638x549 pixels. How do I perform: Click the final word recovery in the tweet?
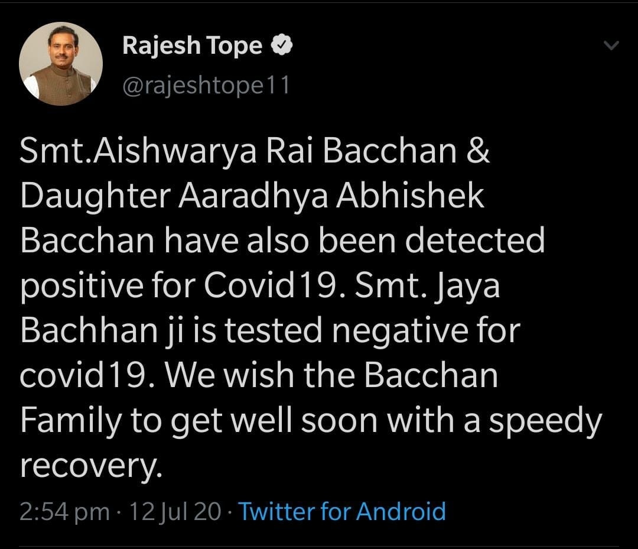click(x=89, y=466)
